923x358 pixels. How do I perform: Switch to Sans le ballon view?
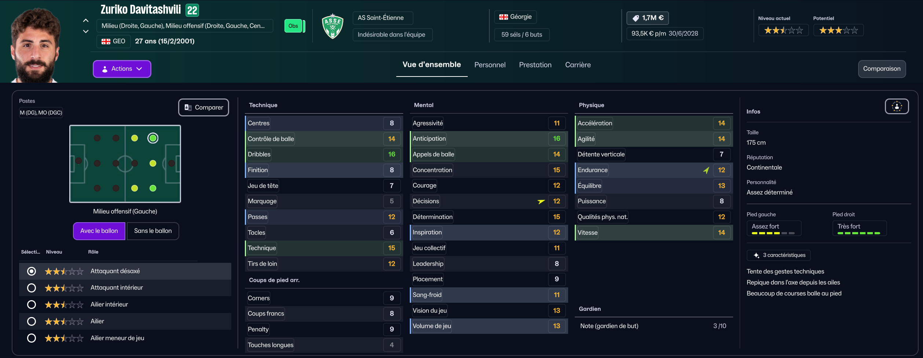click(153, 231)
